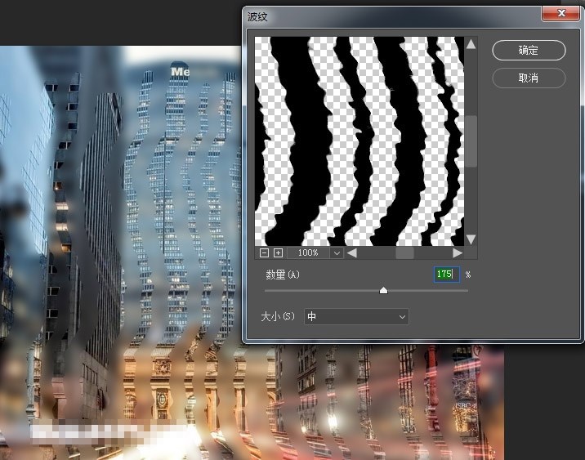
Task: Click inside the ripple preview thumbnail
Action: pos(359,141)
